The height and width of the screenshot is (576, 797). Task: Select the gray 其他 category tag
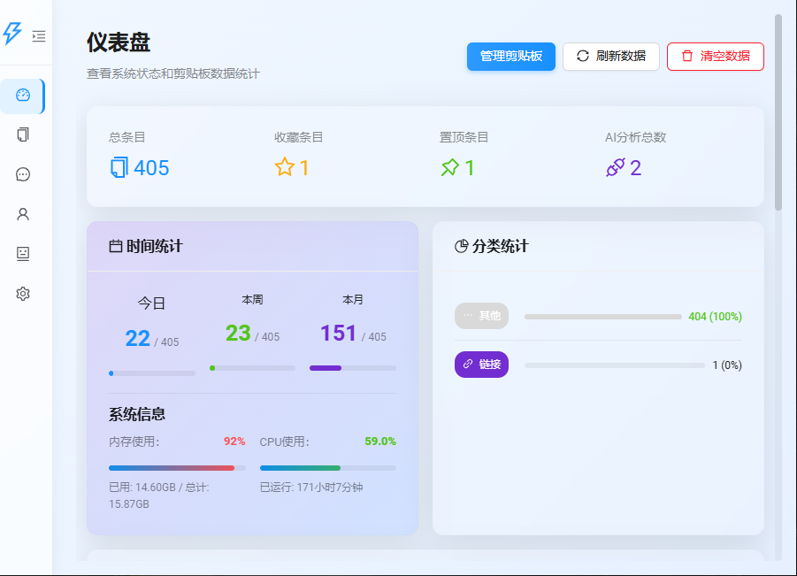481,316
